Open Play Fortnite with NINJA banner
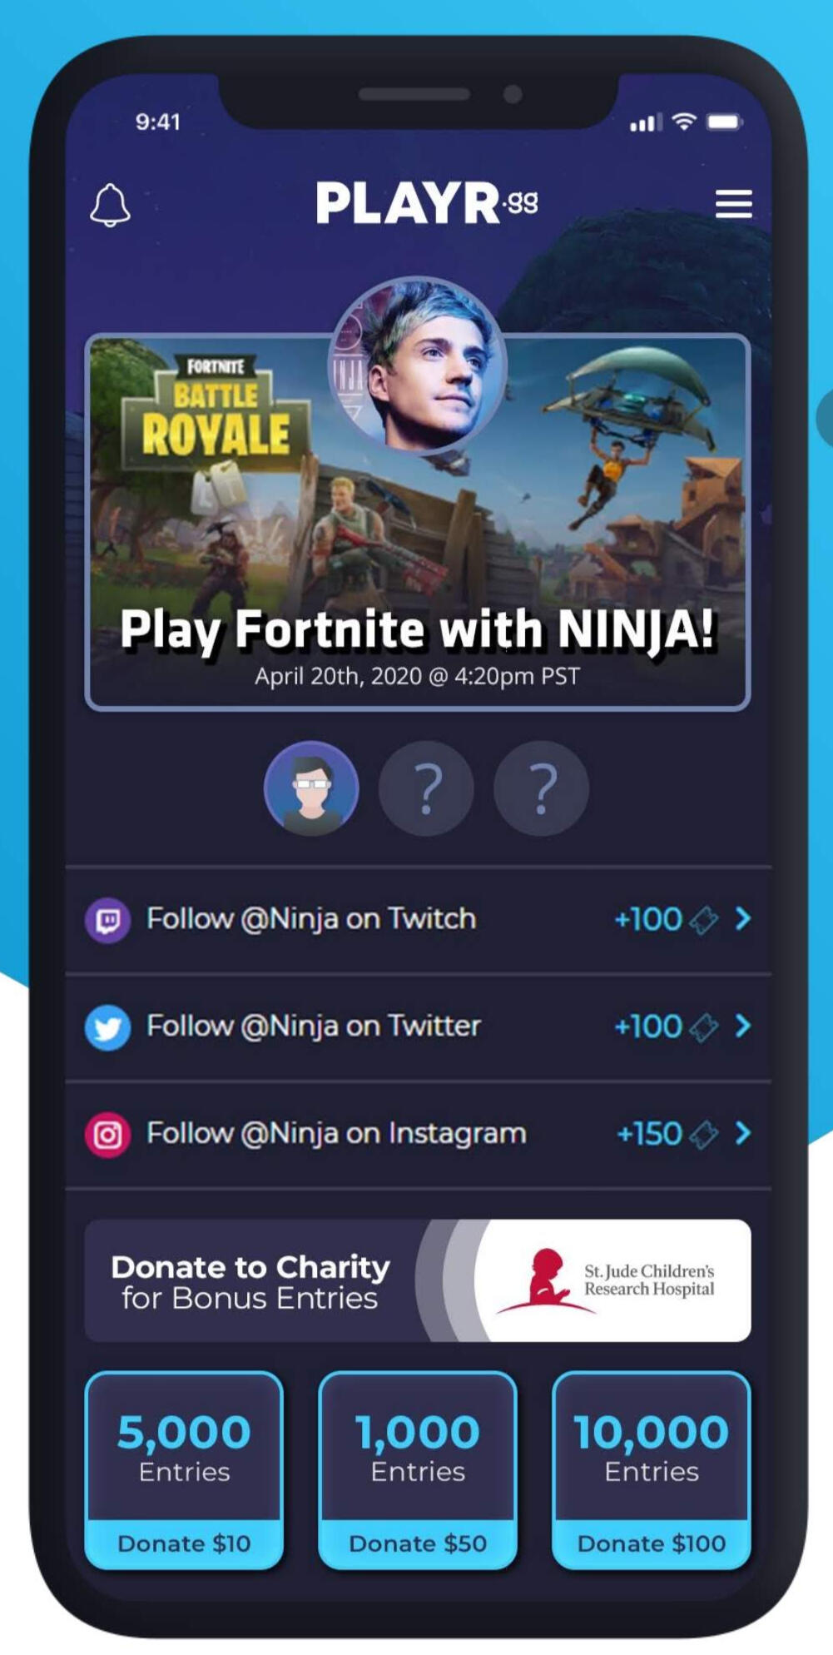Viewport: 833px width, 1655px height. [418, 522]
